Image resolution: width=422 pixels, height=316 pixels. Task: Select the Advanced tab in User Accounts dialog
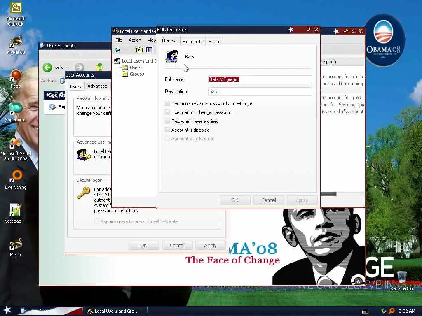(x=97, y=86)
